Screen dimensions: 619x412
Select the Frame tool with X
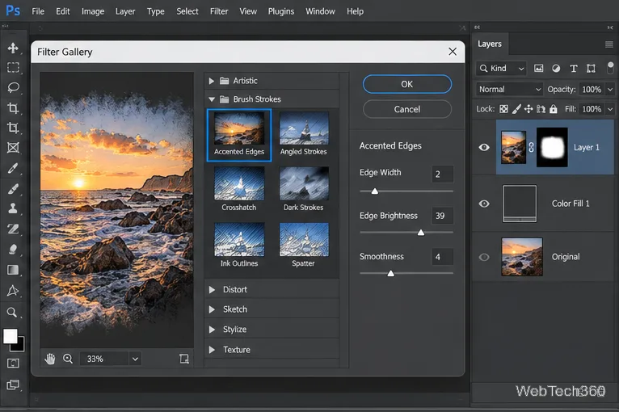click(x=13, y=148)
